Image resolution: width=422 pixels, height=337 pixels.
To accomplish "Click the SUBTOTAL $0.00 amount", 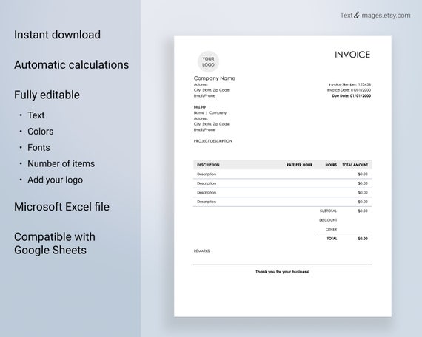I will click(x=363, y=211).
